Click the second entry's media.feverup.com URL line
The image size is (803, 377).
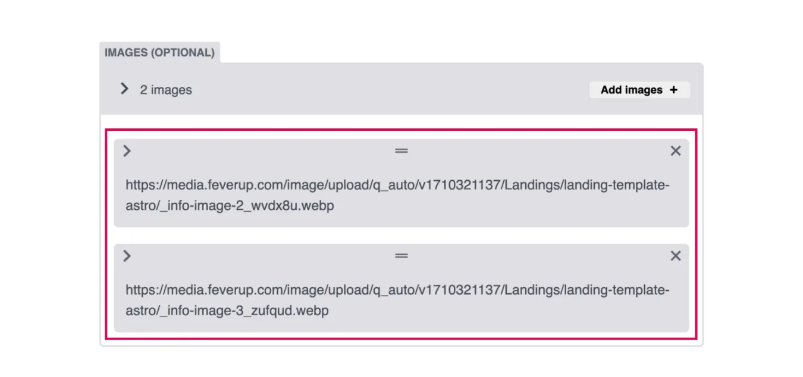[x=397, y=290]
